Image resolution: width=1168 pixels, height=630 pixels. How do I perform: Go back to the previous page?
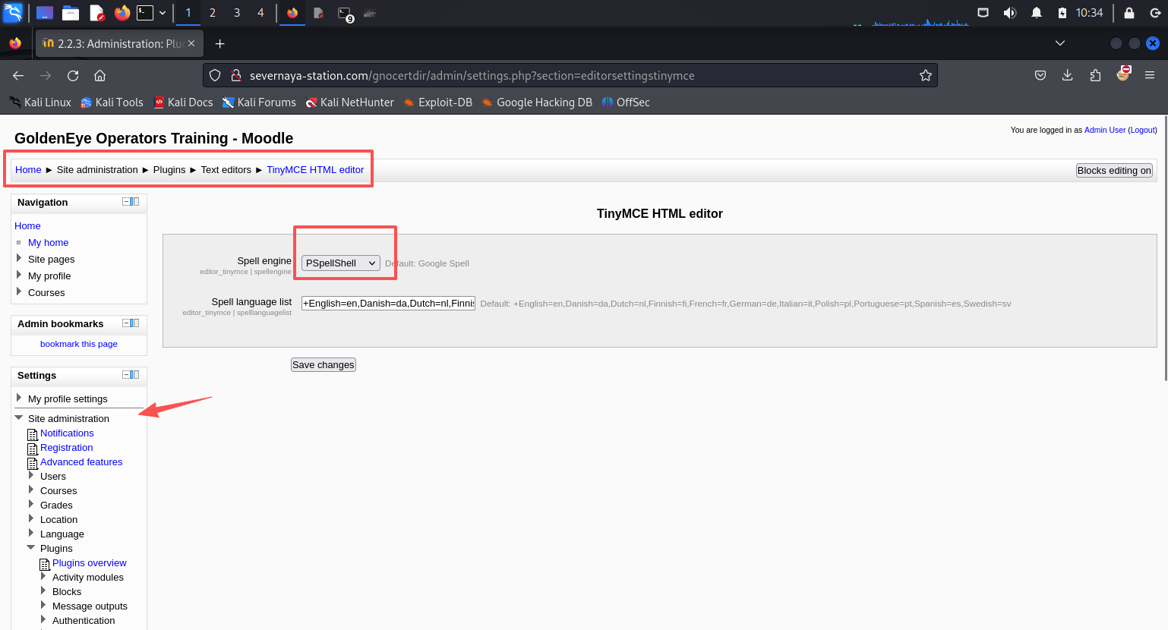pyautogui.click(x=18, y=75)
